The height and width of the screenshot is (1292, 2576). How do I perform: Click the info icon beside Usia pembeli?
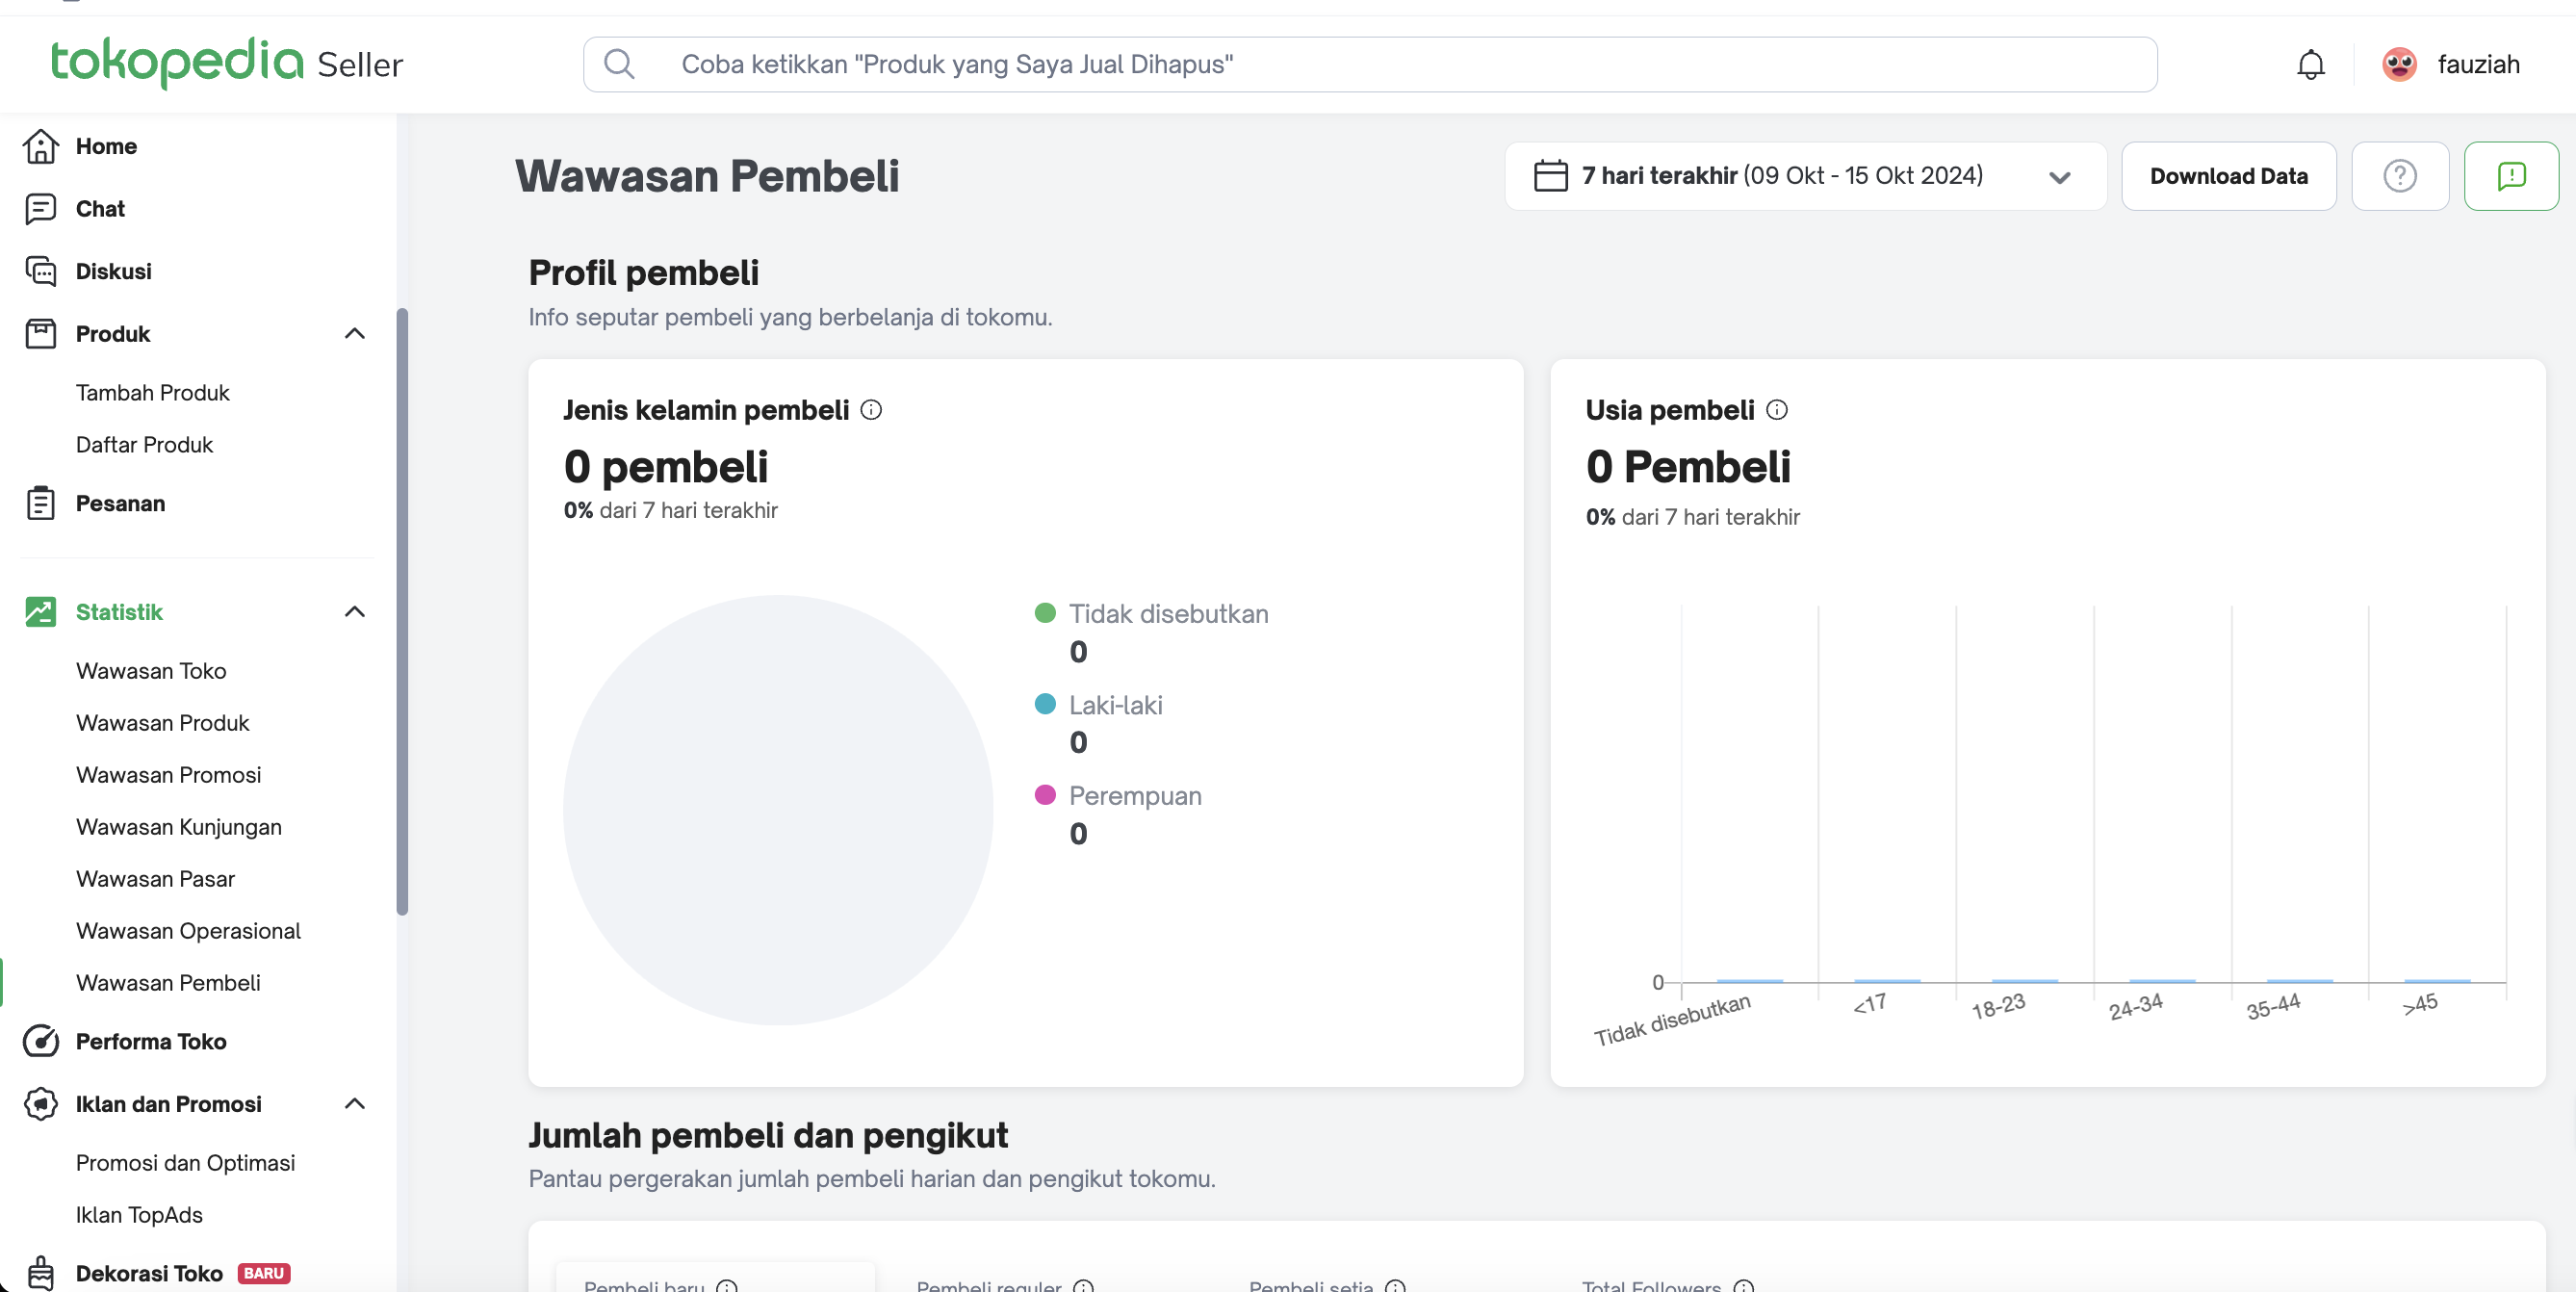click(x=1776, y=410)
